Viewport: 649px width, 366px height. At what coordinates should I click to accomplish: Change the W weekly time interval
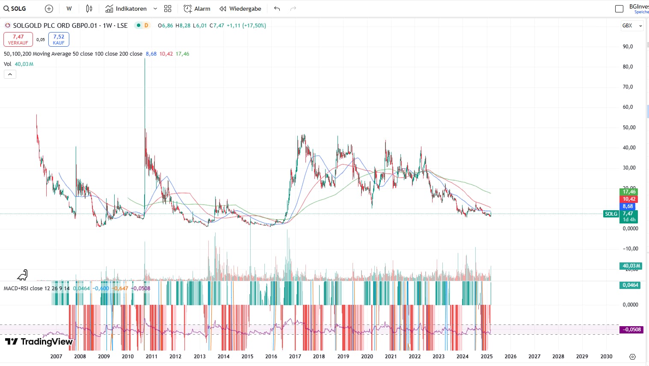[x=69, y=9]
